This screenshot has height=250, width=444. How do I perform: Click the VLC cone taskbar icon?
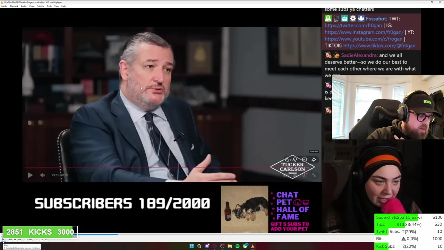point(253,246)
